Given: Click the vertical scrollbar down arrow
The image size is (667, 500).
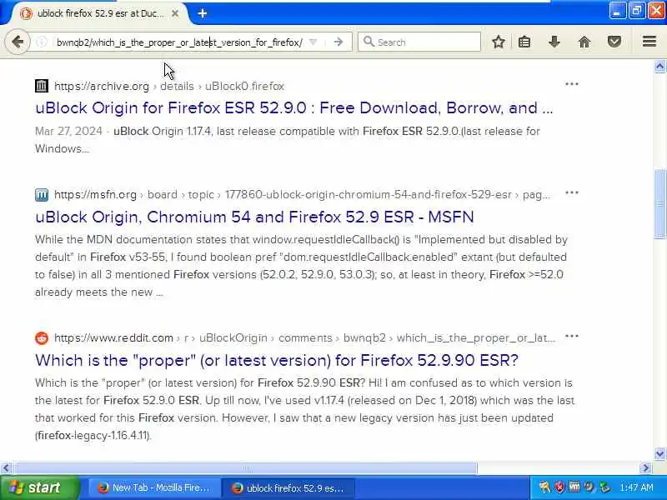Looking at the screenshot, I should pyautogui.click(x=659, y=453).
